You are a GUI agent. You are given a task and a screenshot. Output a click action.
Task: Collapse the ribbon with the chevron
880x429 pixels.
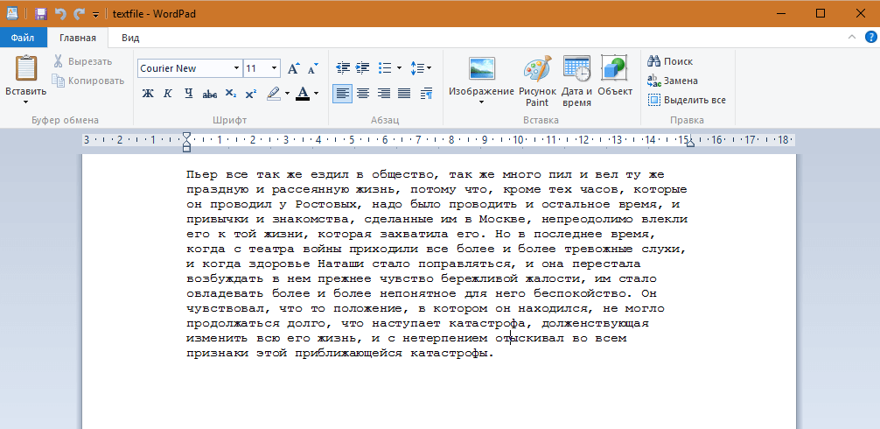pyautogui.click(x=852, y=38)
